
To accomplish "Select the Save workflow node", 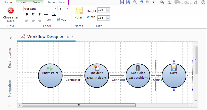I will [174, 76].
